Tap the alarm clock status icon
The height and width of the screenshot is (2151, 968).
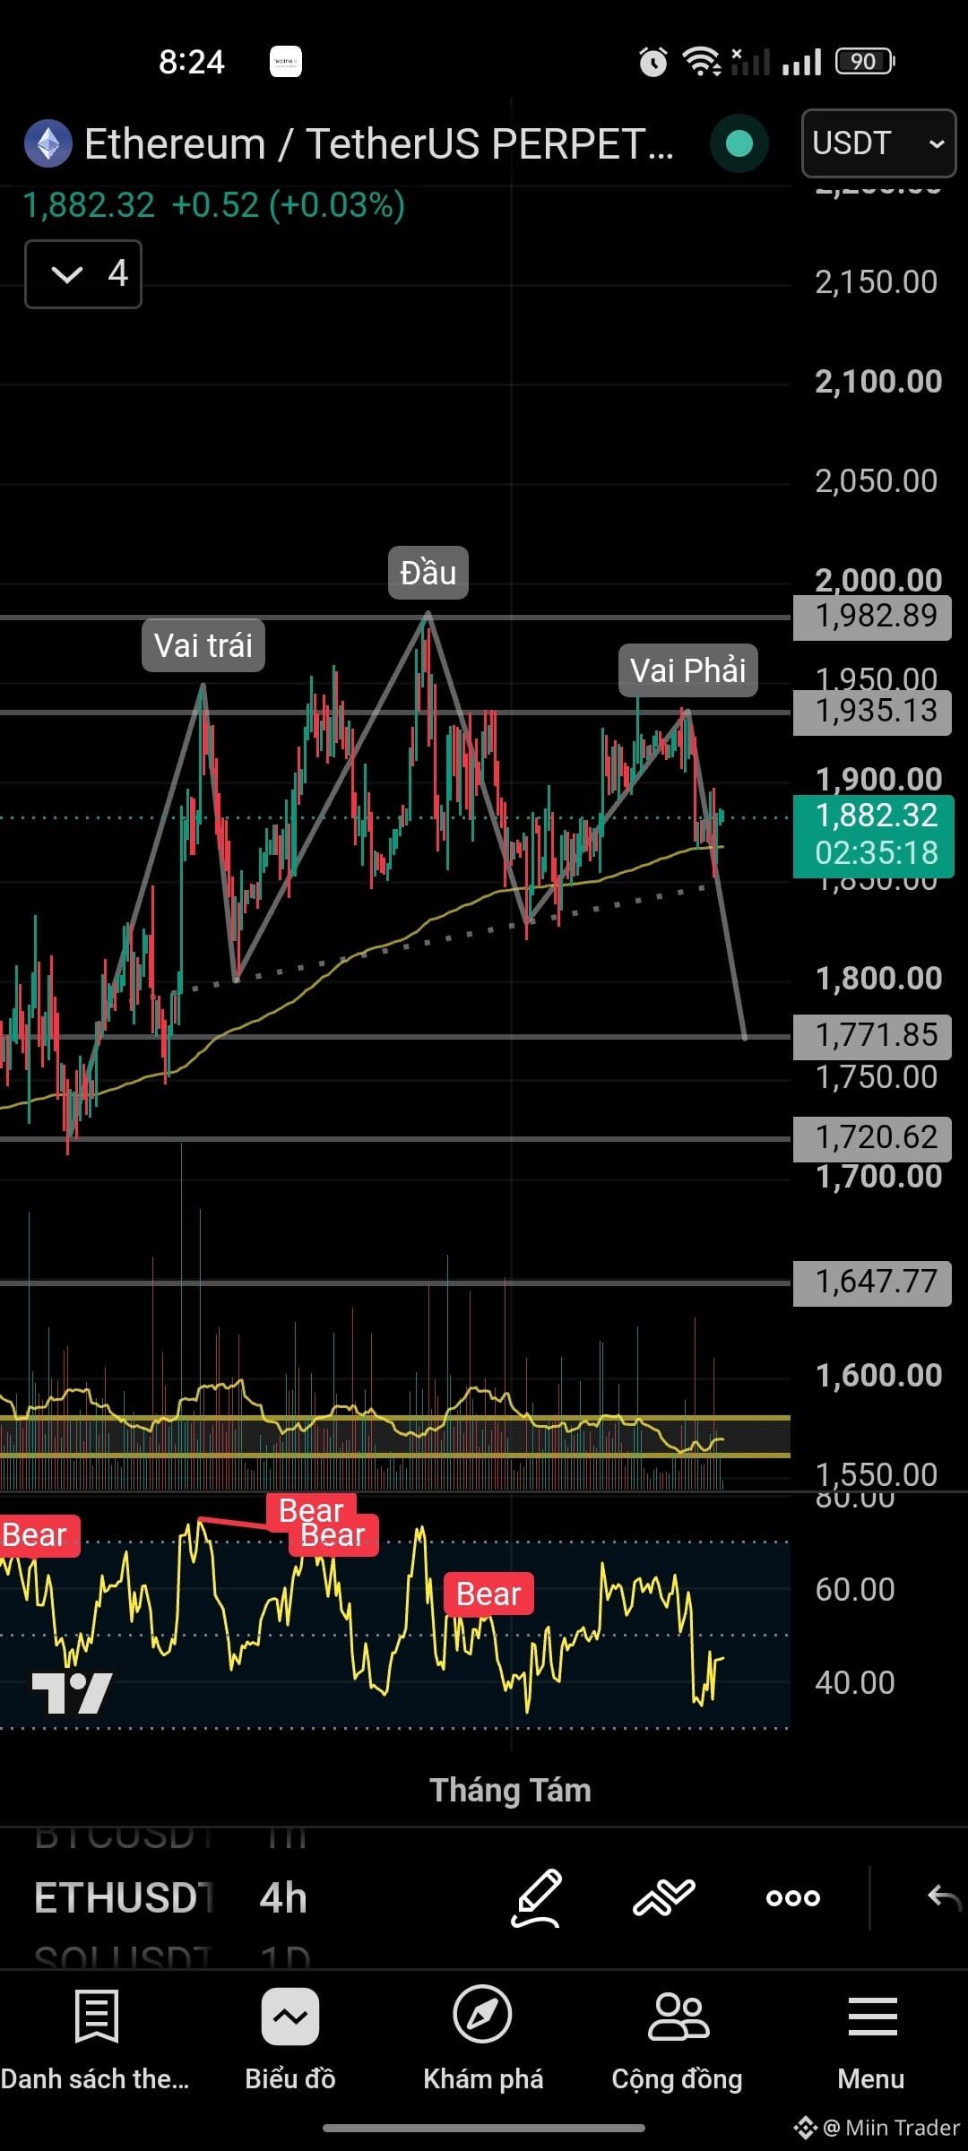pyautogui.click(x=653, y=62)
